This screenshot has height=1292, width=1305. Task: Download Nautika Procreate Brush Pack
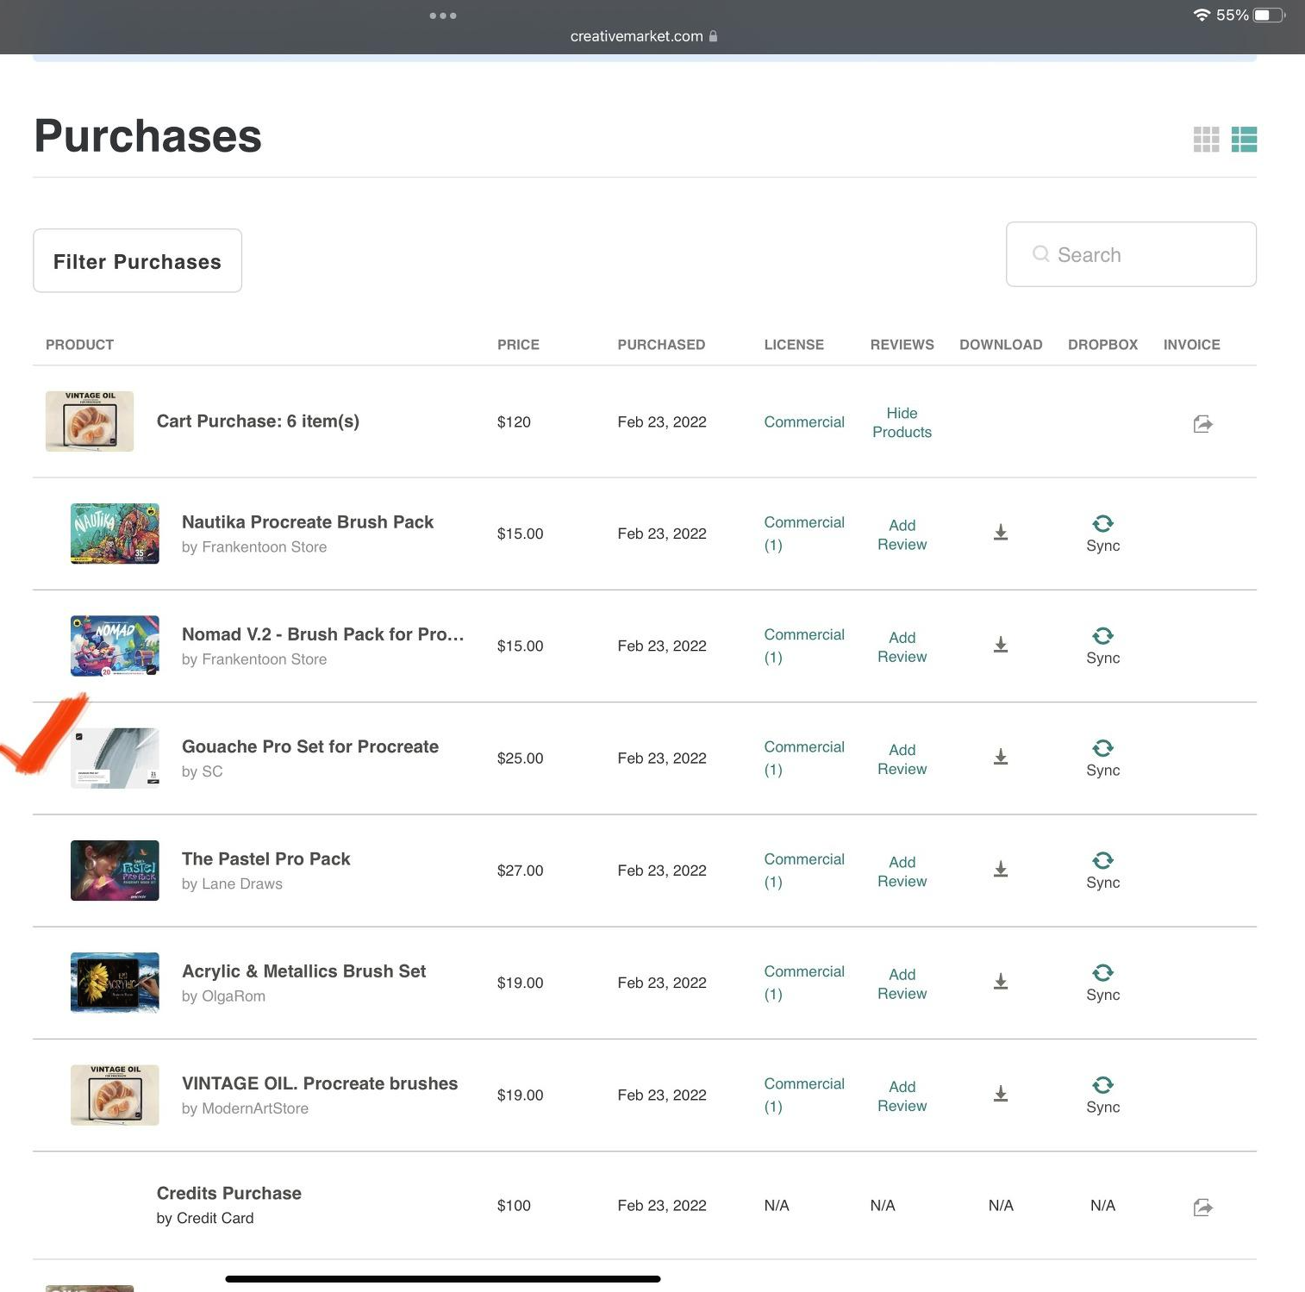[1000, 533]
